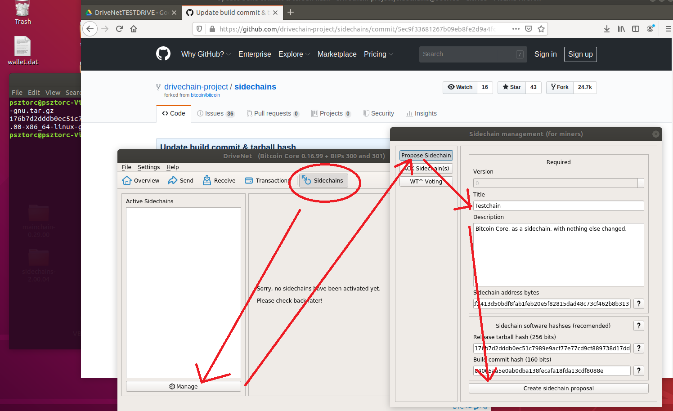Click the sidechain Title field
The image size is (673, 411).
coord(558,205)
